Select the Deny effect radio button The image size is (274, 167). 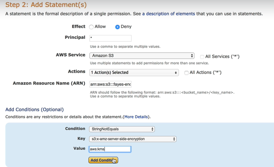[117, 27]
